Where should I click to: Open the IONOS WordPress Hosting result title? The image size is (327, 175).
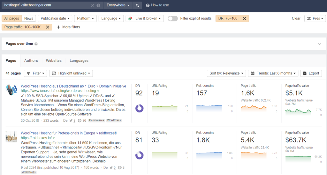click(x=73, y=86)
